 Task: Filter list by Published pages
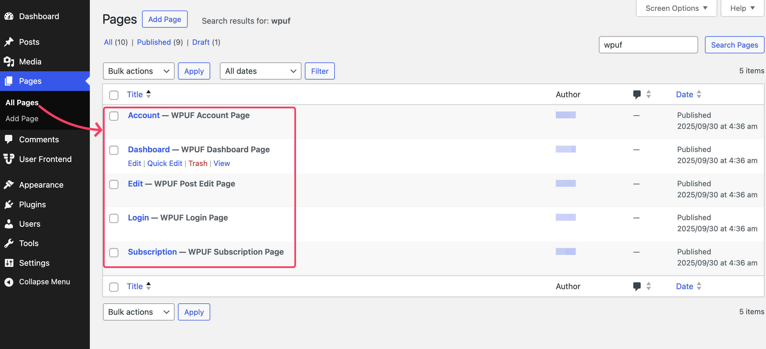(154, 42)
